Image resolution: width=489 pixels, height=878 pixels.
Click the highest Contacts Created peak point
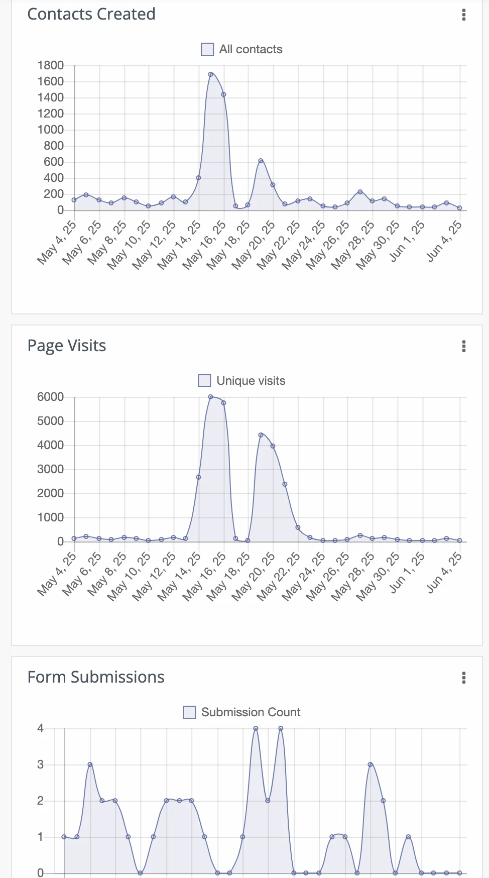tap(211, 74)
